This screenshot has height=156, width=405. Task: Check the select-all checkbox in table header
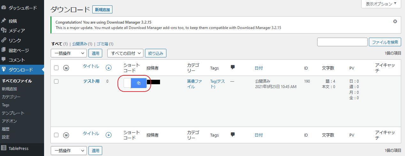tap(56, 68)
